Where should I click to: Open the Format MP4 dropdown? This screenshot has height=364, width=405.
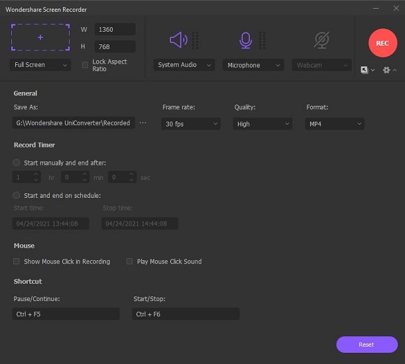tap(335, 124)
